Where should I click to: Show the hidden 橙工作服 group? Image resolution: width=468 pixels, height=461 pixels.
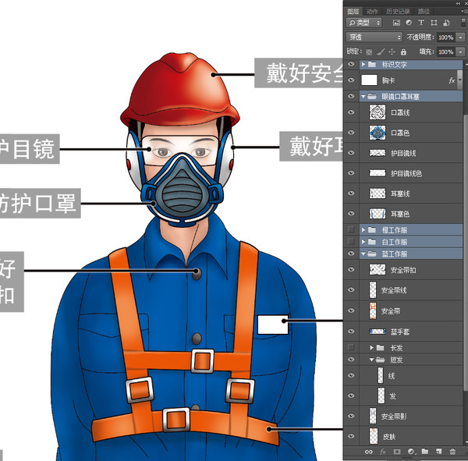point(351,229)
